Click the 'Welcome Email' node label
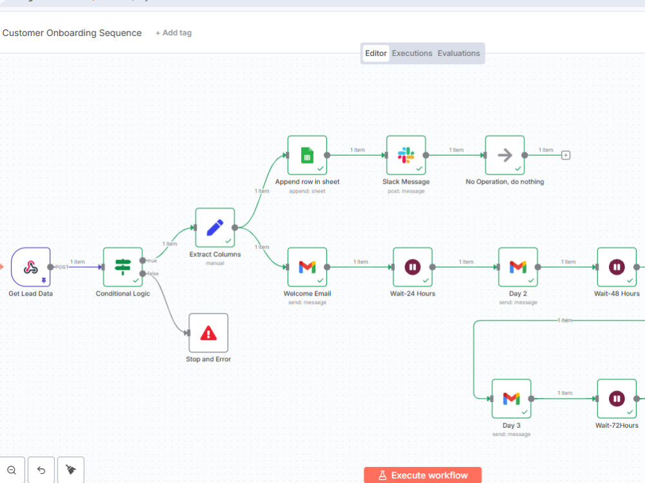The width and height of the screenshot is (645, 483). (307, 294)
